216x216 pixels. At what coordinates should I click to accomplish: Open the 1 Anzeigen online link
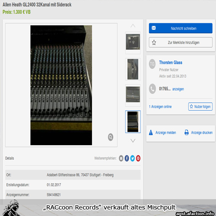160,107
